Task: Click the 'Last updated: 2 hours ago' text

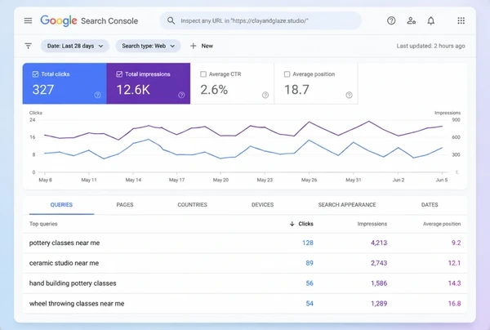Action: [x=430, y=46]
